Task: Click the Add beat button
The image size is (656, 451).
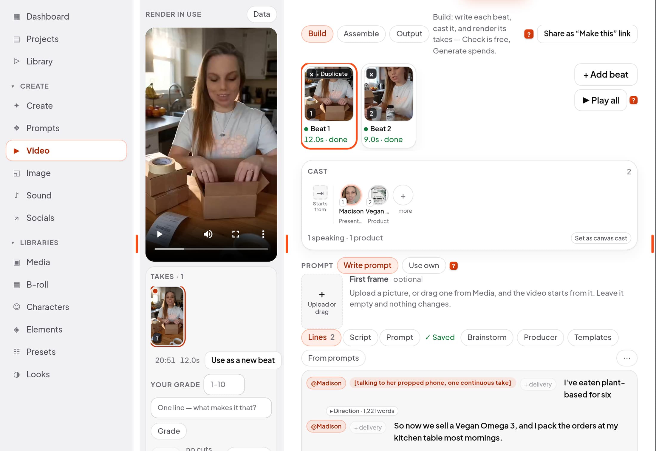Action: coord(606,74)
